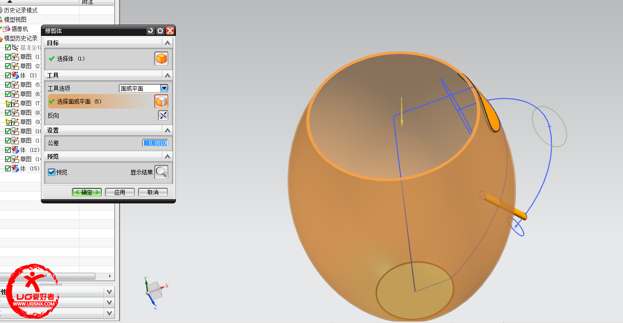Screen dimensions: 623x323
Task: Click the 应用 apply button
Action: (x=120, y=192)
